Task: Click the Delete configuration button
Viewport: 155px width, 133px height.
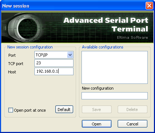Action: point(133,110)
